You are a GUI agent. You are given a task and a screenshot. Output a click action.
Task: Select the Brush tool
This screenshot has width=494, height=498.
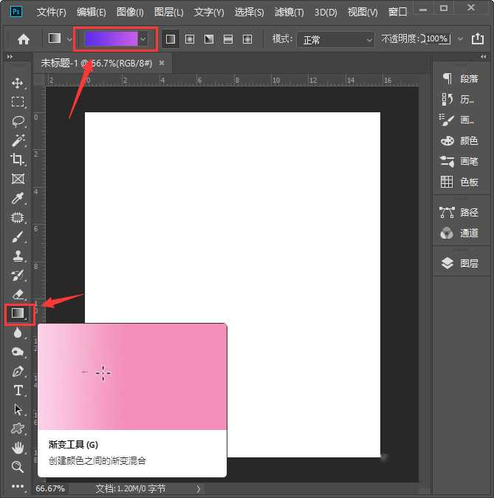tap(18, 236)
